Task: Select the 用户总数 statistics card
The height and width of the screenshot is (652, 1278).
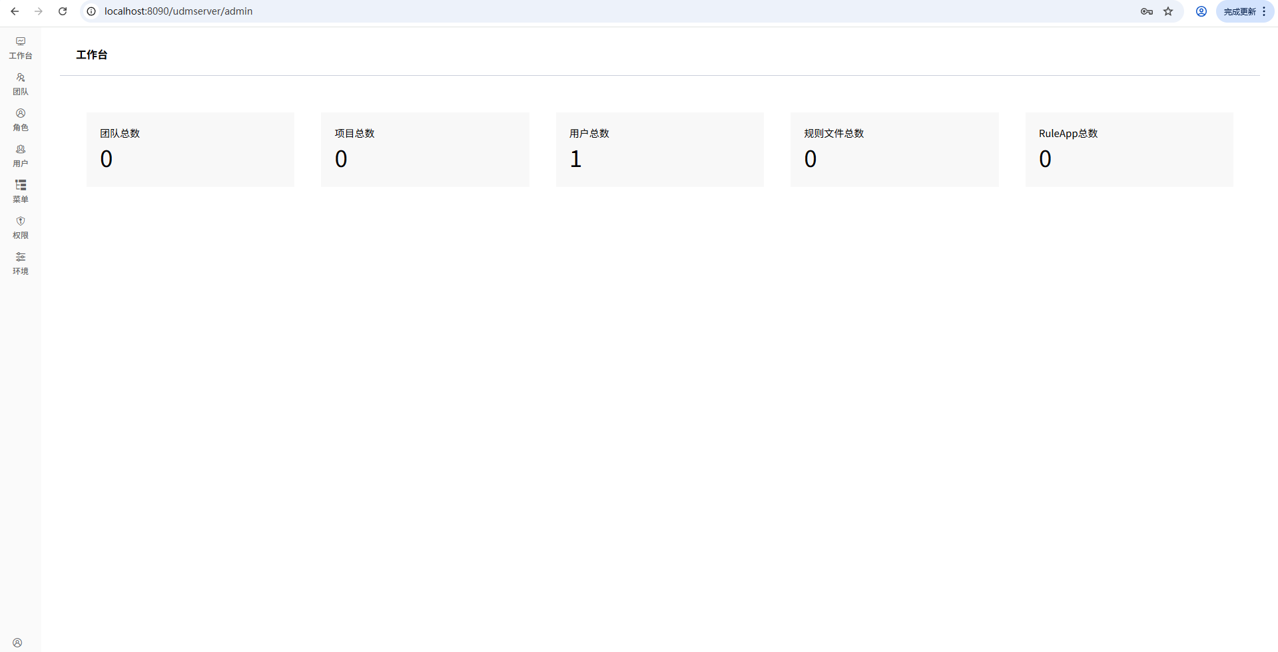Action: [x=659, y=150]
